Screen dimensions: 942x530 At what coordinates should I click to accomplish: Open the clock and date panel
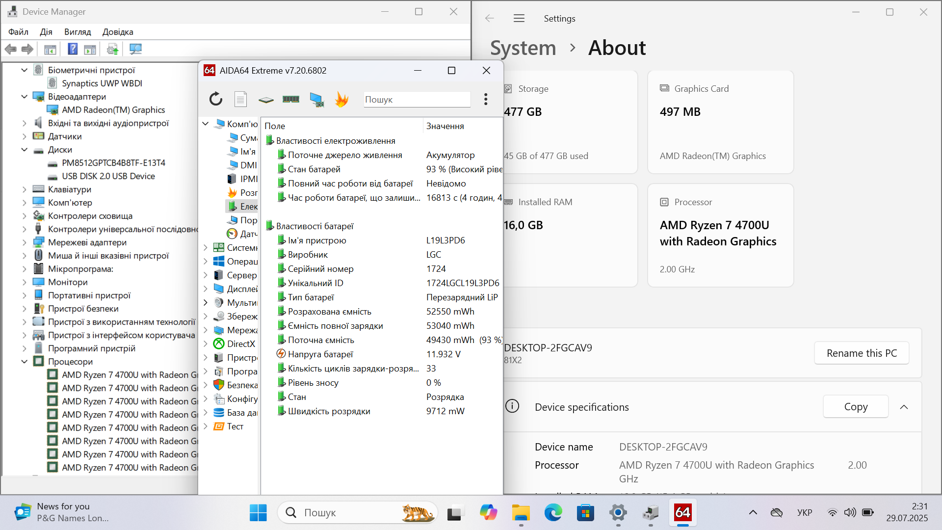click(907, 512)
